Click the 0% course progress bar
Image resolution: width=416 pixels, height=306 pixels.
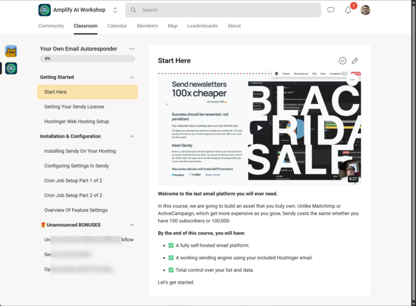pos(87,58)
